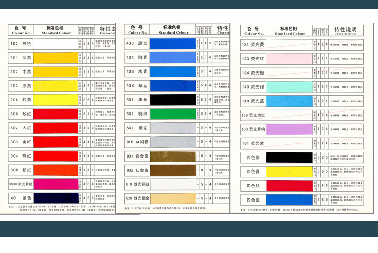Screen dimensions: 378x253
Task: Select the 401 dark purple swatch
Action: pyautogui.click(x=56, y=198)
